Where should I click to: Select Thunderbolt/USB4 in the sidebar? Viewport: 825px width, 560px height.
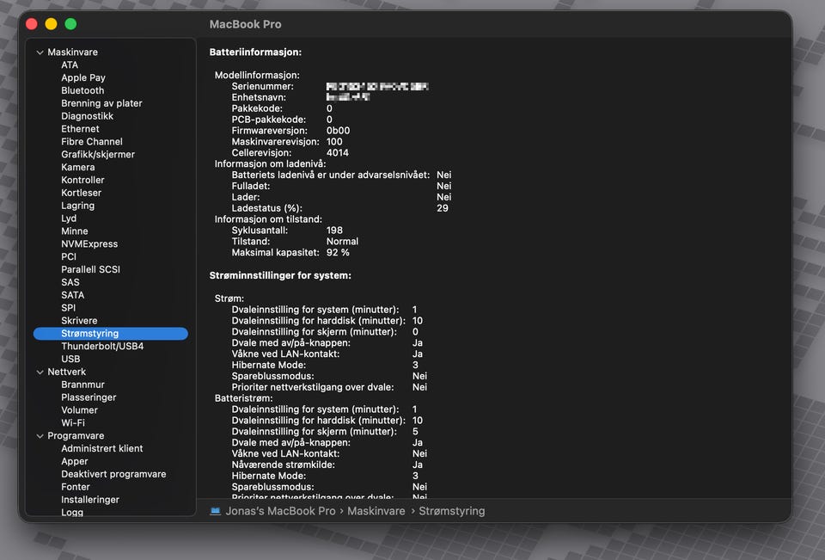[x=102, y=346]
